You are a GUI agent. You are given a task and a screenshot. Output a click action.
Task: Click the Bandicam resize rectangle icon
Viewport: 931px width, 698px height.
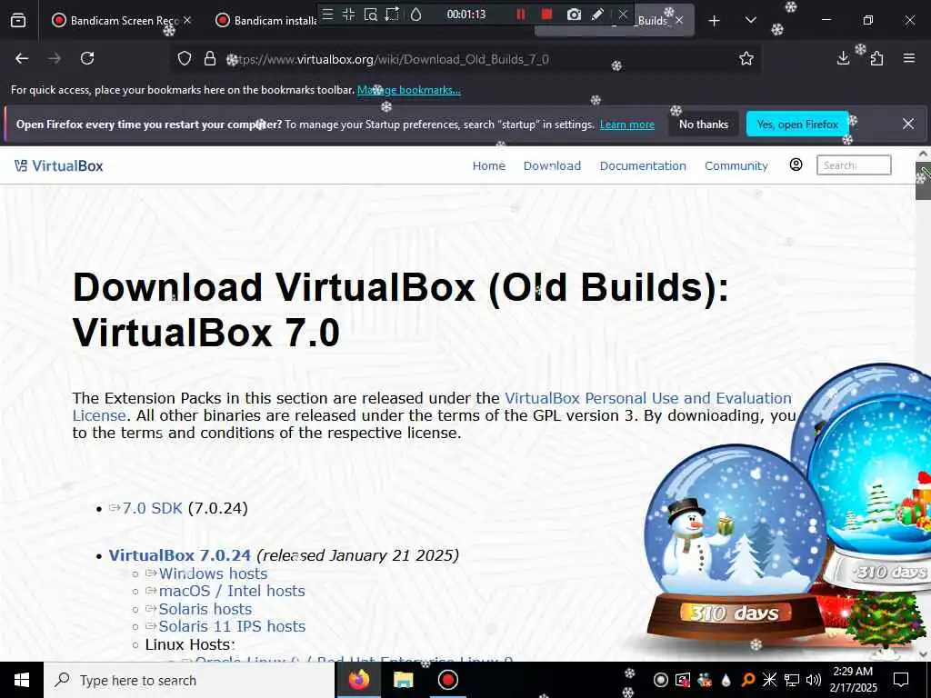click(392, 15)
